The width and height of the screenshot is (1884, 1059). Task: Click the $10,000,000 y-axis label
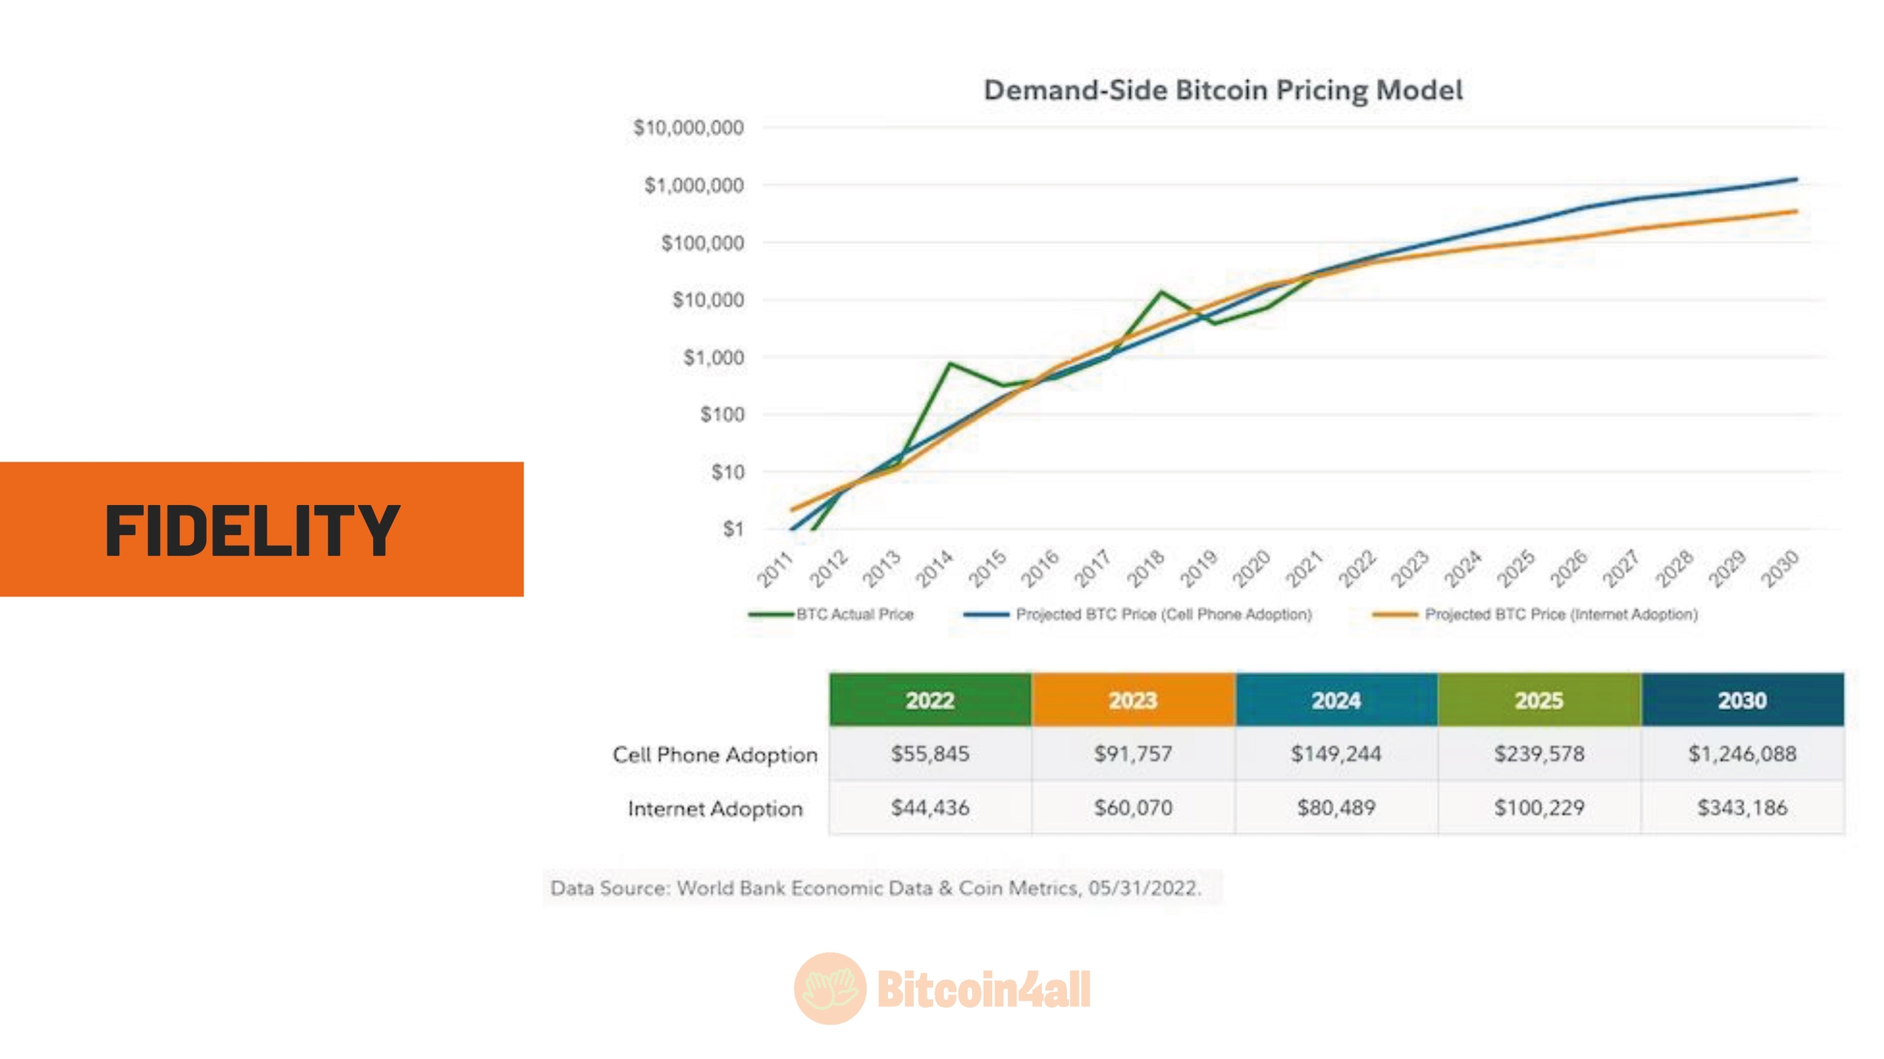[x=689, y=127]
